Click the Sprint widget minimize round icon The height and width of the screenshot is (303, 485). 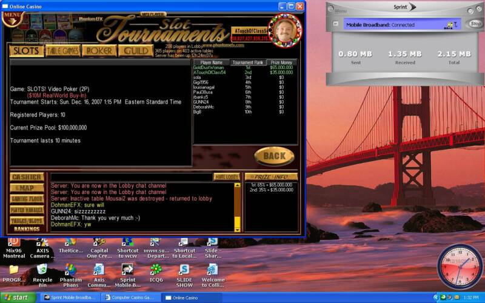click(x=470, y=11)
